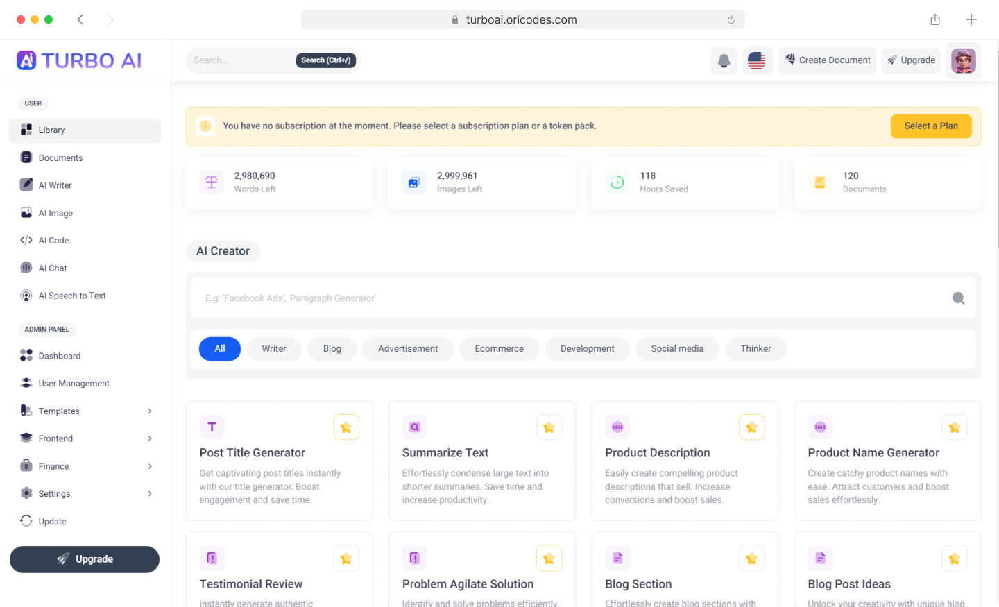Viewport: 999px width, 607px height.
Task: Open AI Speech to Text from sidebar
Action: pyautogui.click(x=72, y=296)
